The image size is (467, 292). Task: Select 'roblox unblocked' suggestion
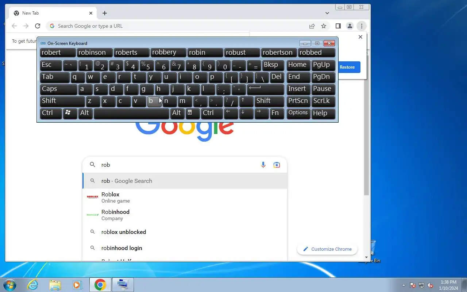[x=185, y=232]
